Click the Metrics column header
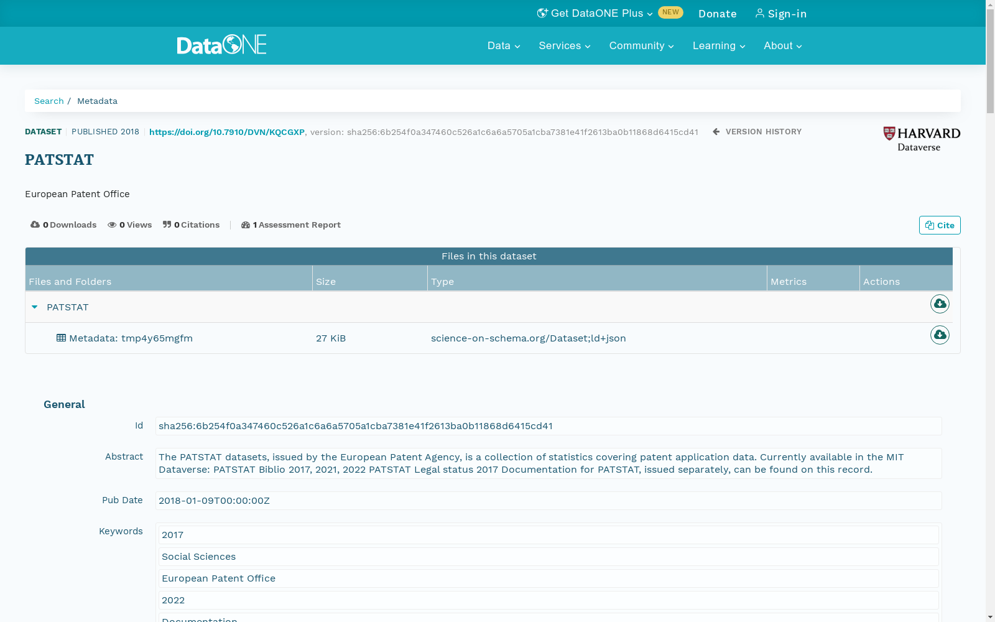 [x=813, y=279]
